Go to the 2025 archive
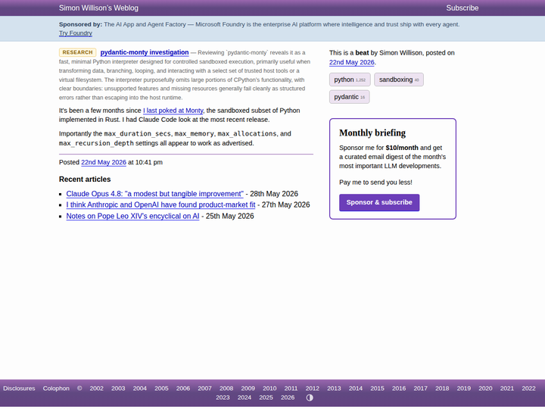Screen dimensions: 545x409 click(266, 398)
